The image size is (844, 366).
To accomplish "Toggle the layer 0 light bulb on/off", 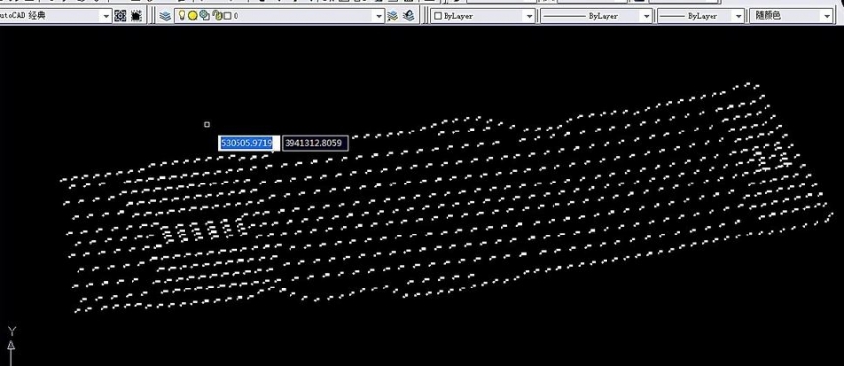I will click(x=182, y=16).
